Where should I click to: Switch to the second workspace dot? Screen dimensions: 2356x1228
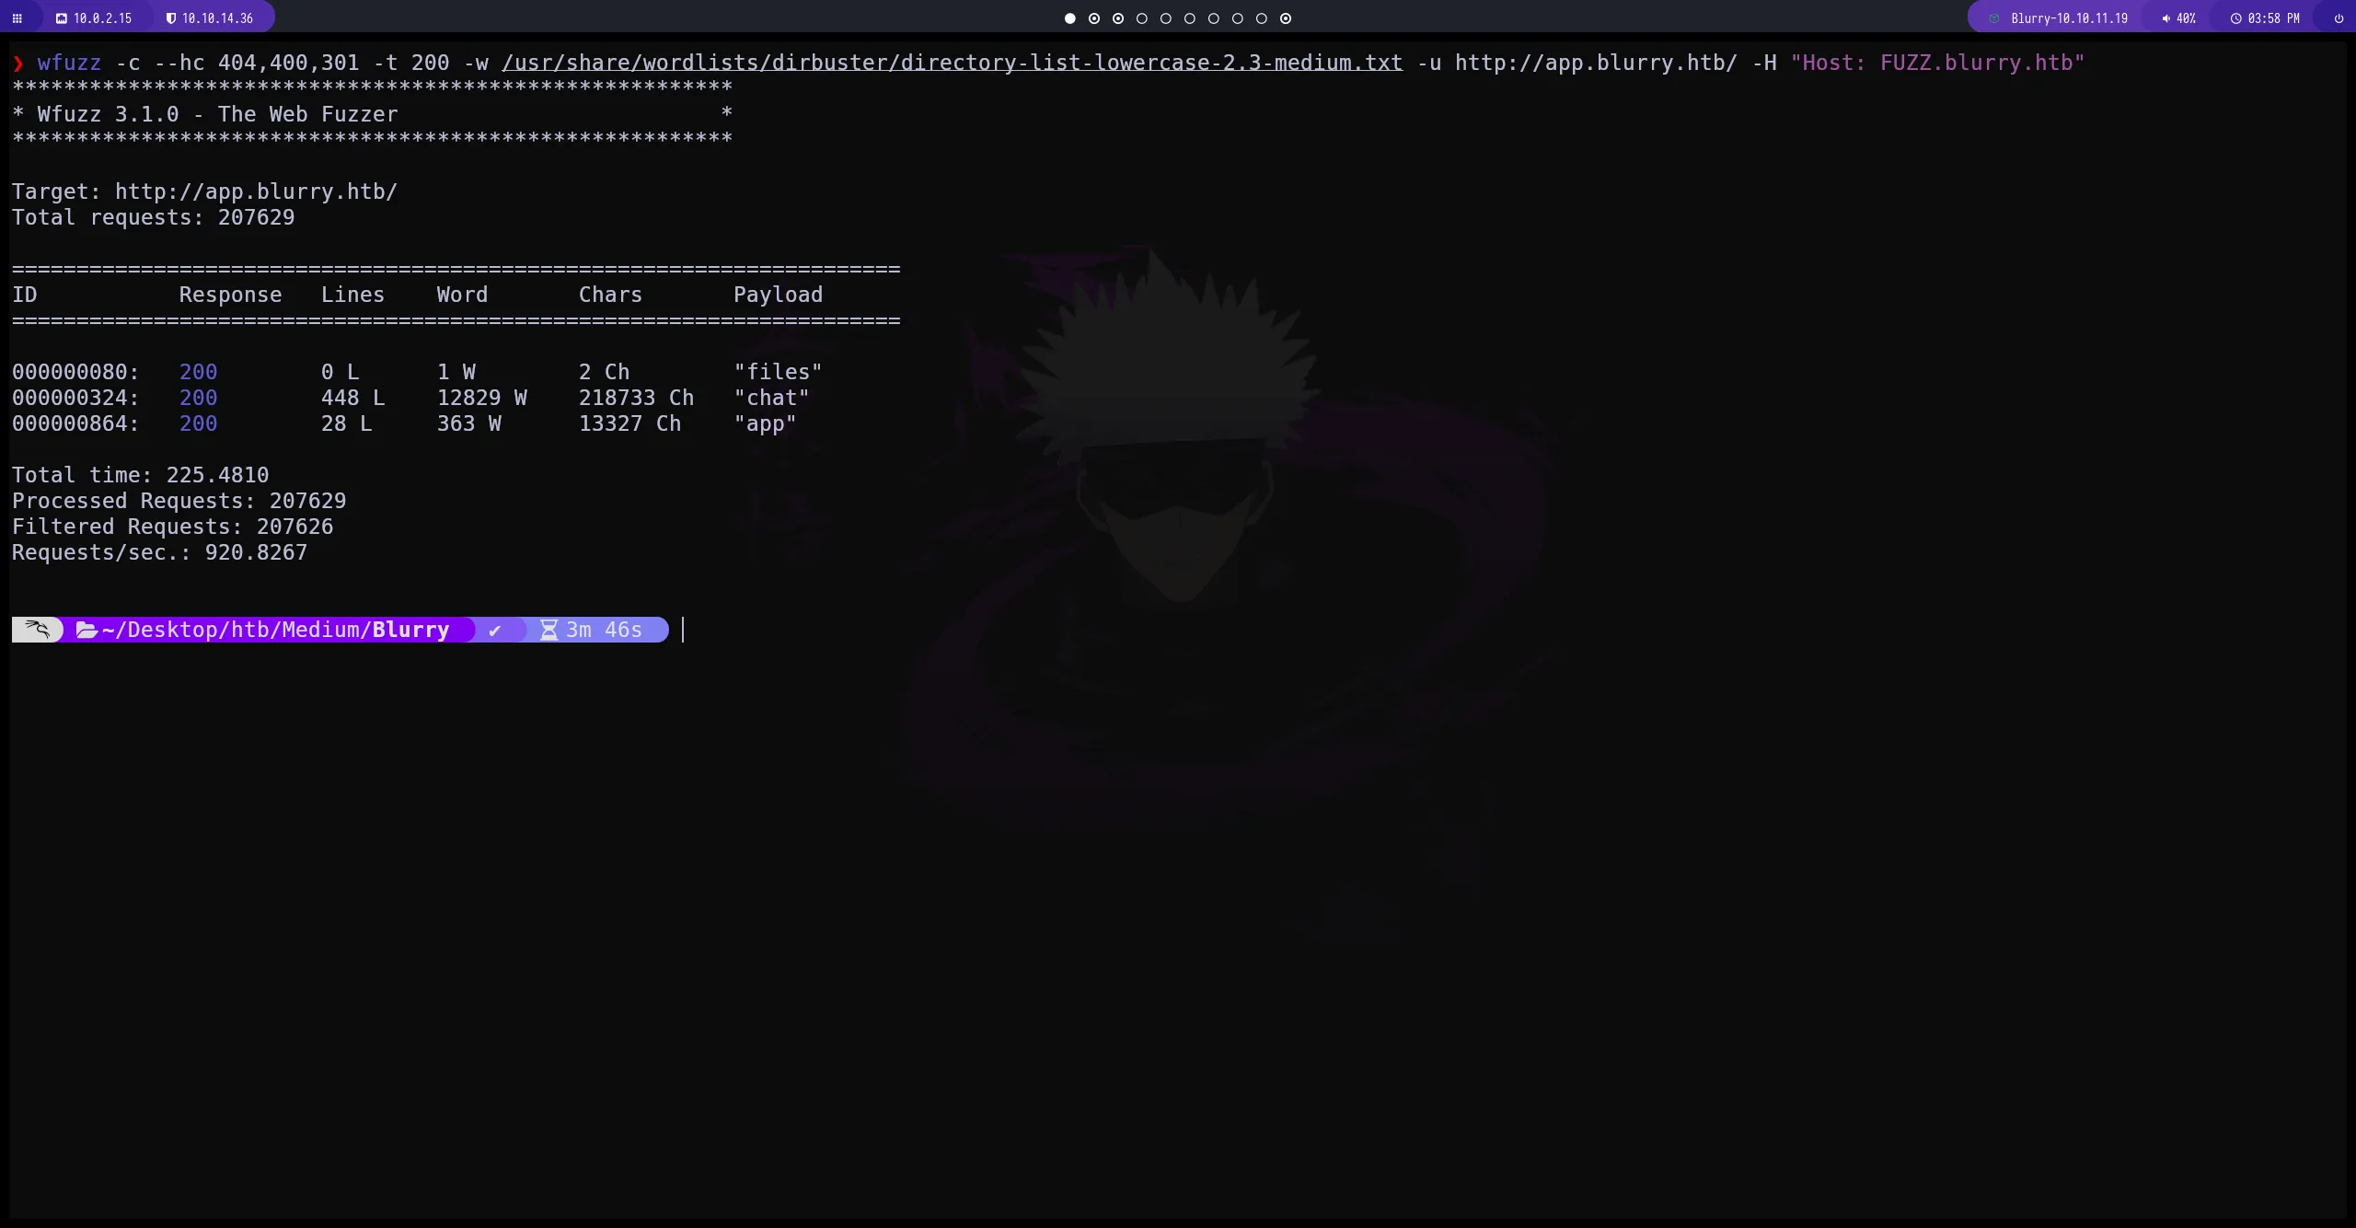(x=1093, y=18)
